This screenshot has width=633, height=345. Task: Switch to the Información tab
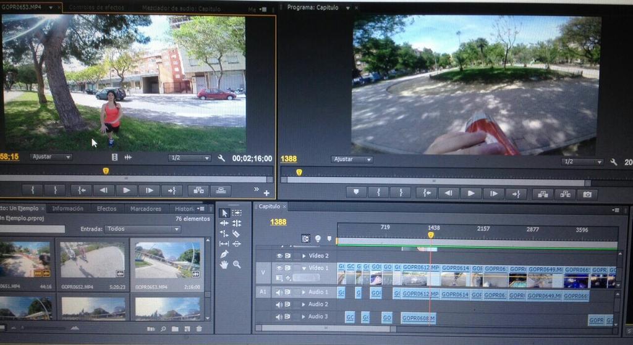point(67,209)
